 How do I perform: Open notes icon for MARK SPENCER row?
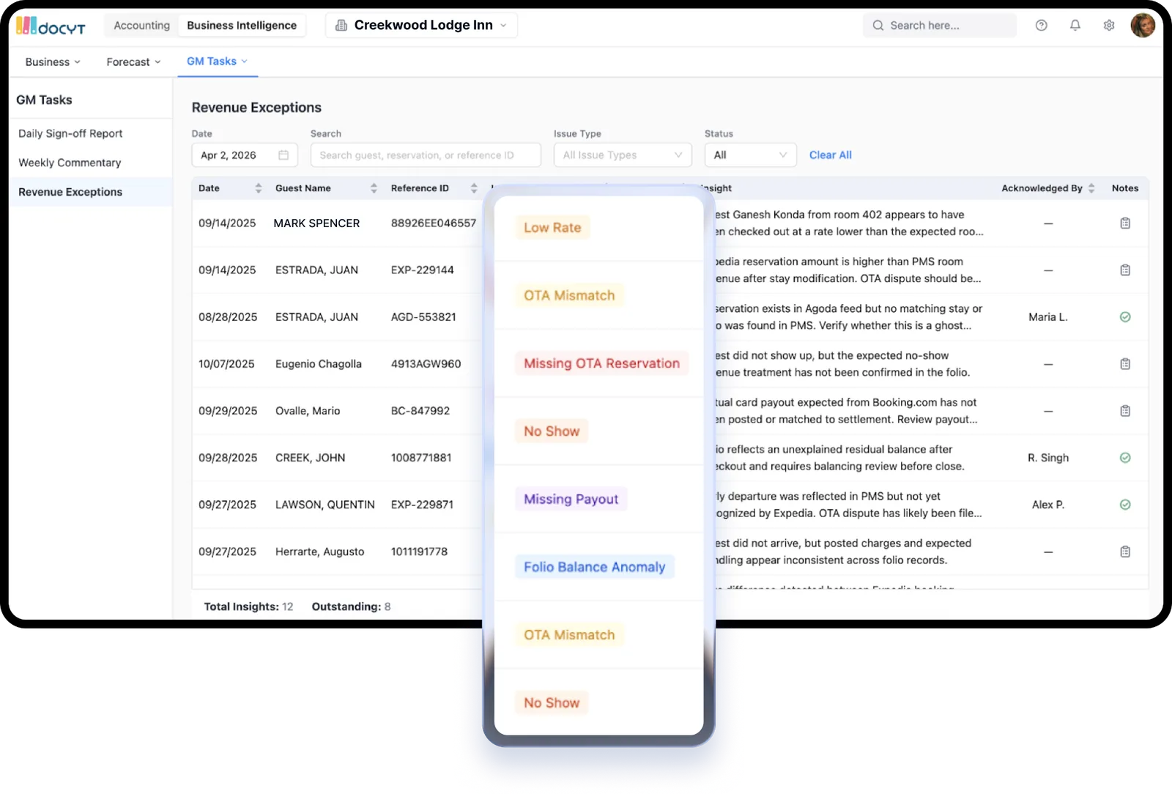pyautogui.click(x=1125, y=223)
